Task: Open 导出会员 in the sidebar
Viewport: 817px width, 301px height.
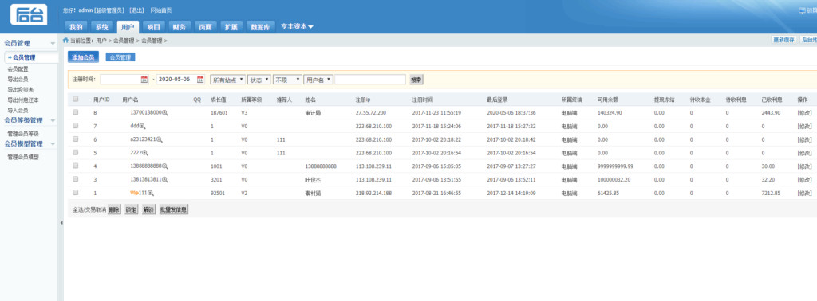Action: (18, 79)
